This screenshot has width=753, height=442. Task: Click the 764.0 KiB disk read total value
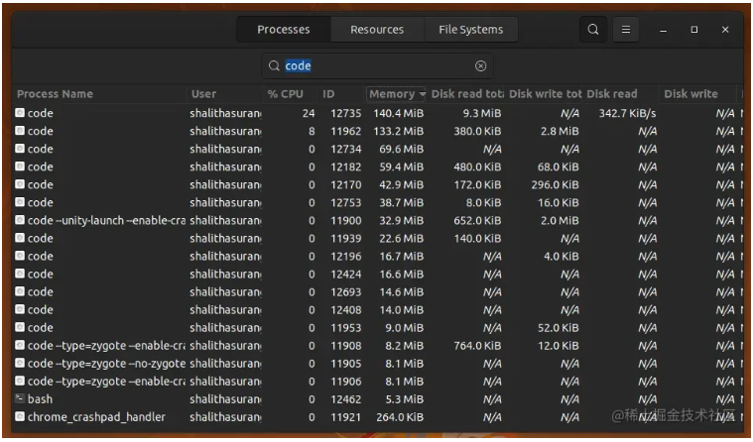coord(477,346)
